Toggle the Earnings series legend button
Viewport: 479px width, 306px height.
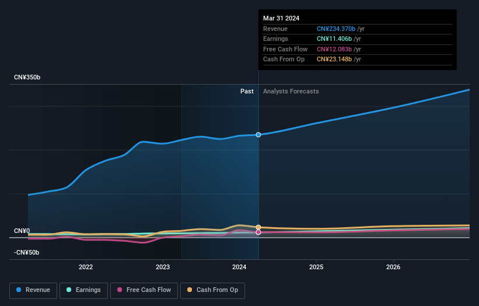(x=83, y=290)
